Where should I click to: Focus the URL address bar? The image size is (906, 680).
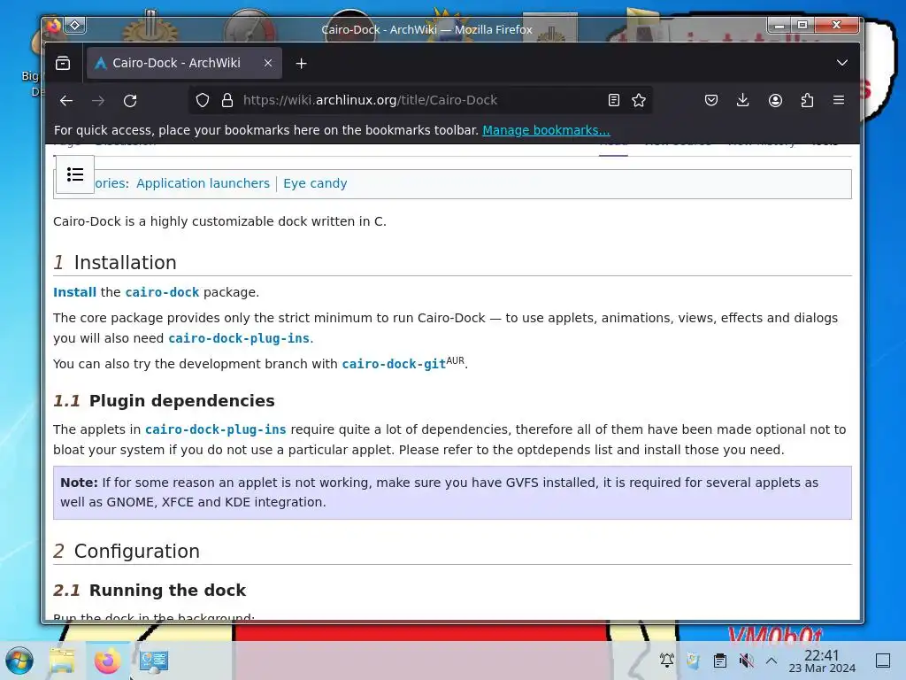click(420, 100)
